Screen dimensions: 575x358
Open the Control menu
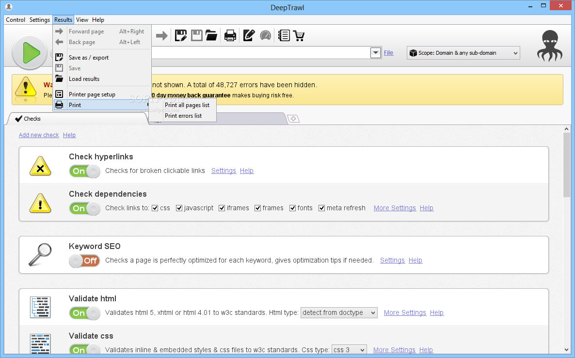pos(16,20)
